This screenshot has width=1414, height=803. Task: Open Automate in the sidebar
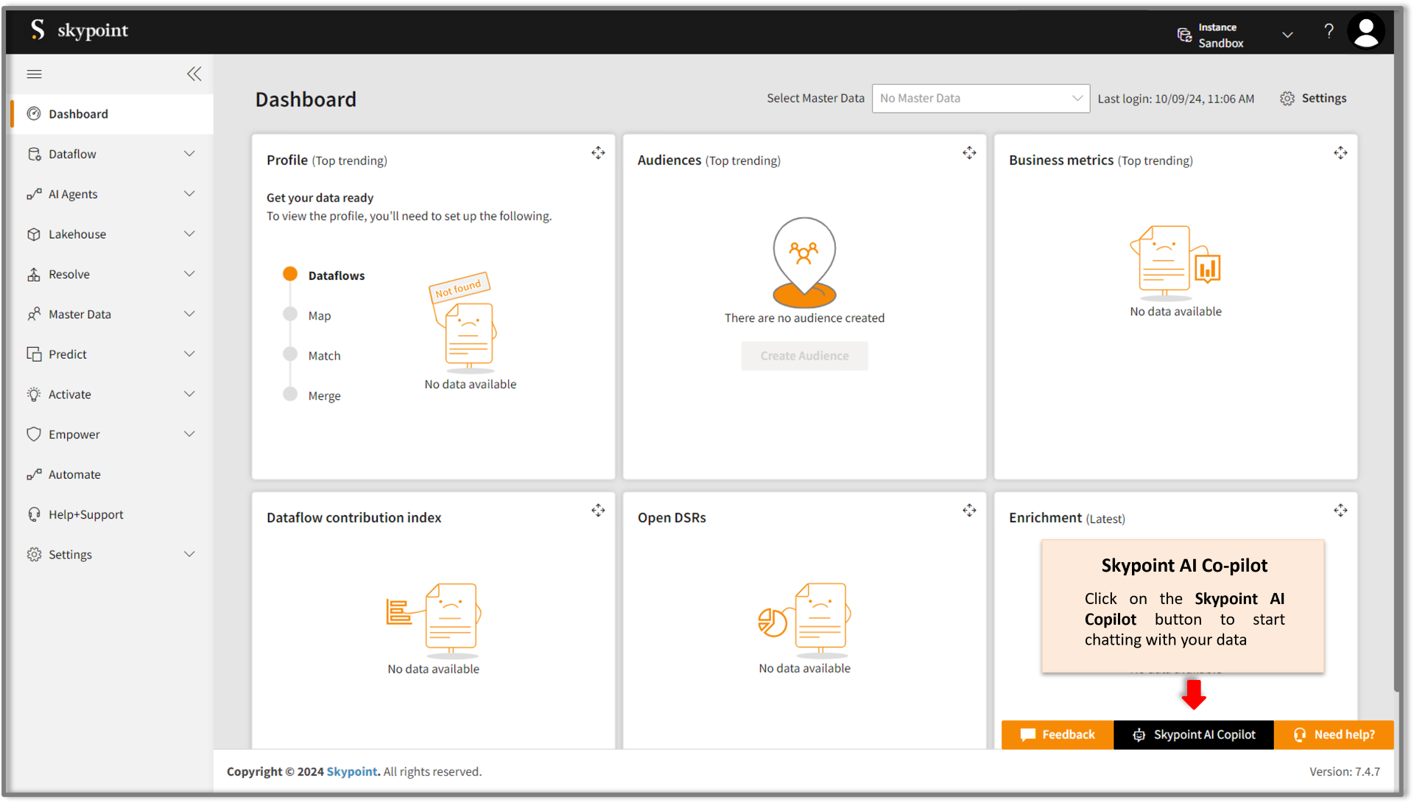tap(74, 474)
